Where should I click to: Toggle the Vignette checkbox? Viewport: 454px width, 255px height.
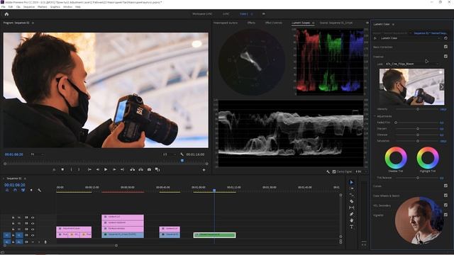pyautogui.click(x=445, y=215)
